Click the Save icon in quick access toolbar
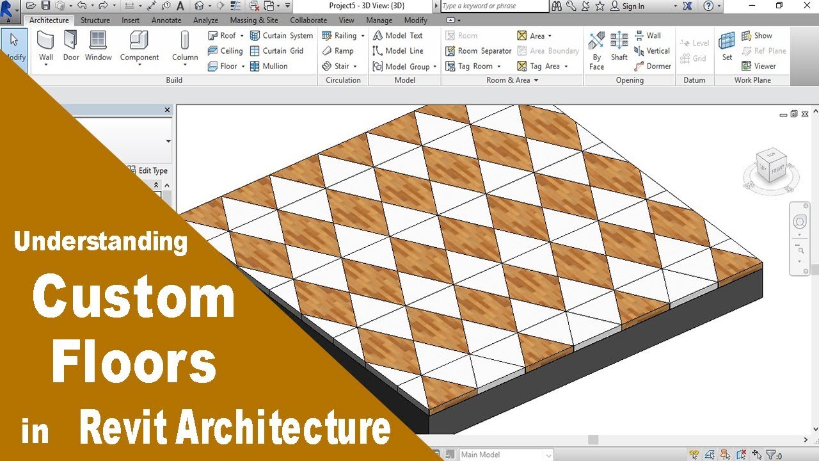The height and width of the screenshot is (461, 819). point(45,6)
